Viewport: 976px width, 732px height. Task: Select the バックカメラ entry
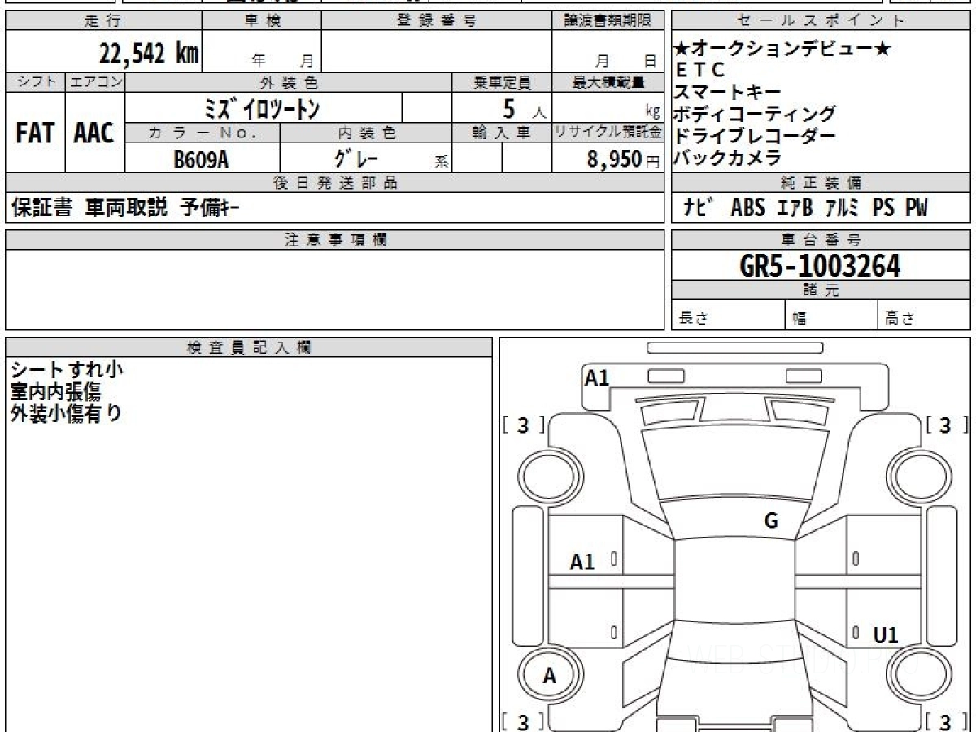728,158
